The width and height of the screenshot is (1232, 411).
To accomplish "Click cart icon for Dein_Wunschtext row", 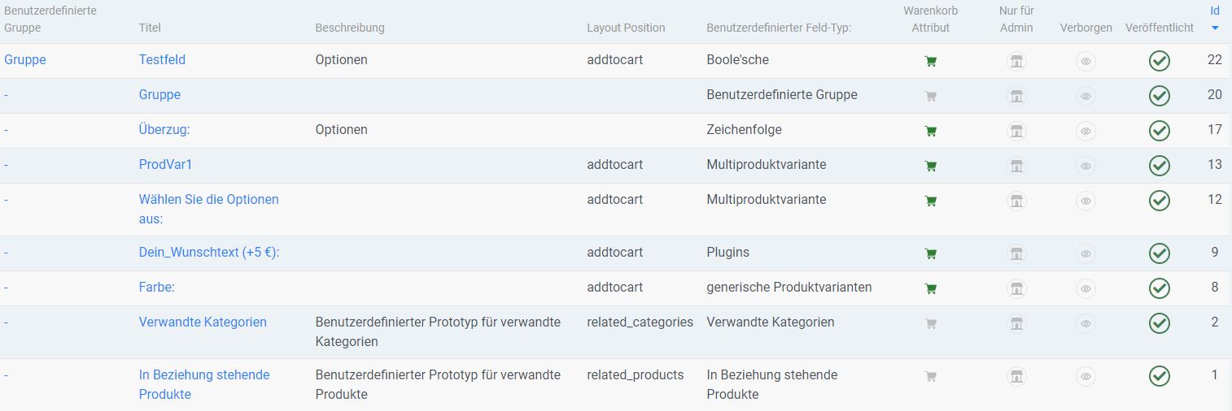I will (931, 253).
